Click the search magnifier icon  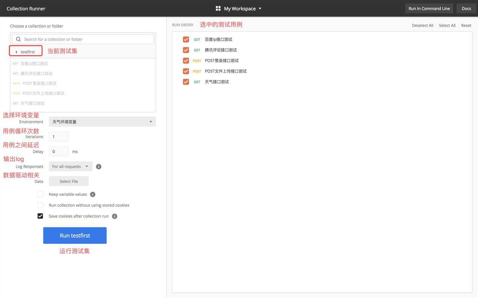18,39
